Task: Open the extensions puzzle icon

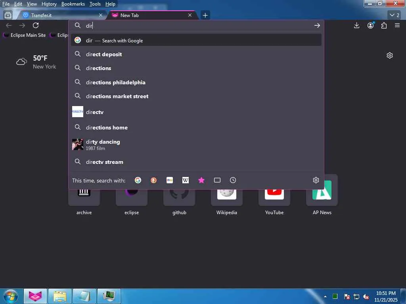Action: click(x=384, y=25)
